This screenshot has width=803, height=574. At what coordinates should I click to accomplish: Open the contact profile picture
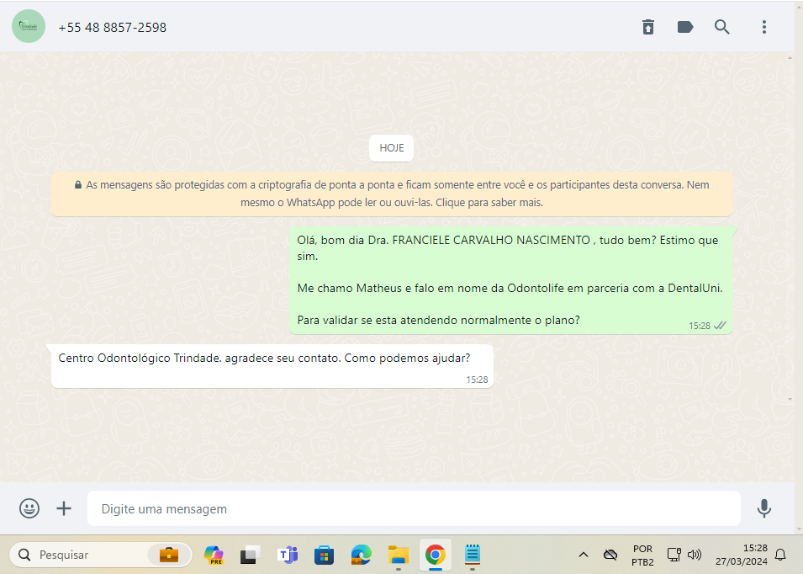[29, 26]
